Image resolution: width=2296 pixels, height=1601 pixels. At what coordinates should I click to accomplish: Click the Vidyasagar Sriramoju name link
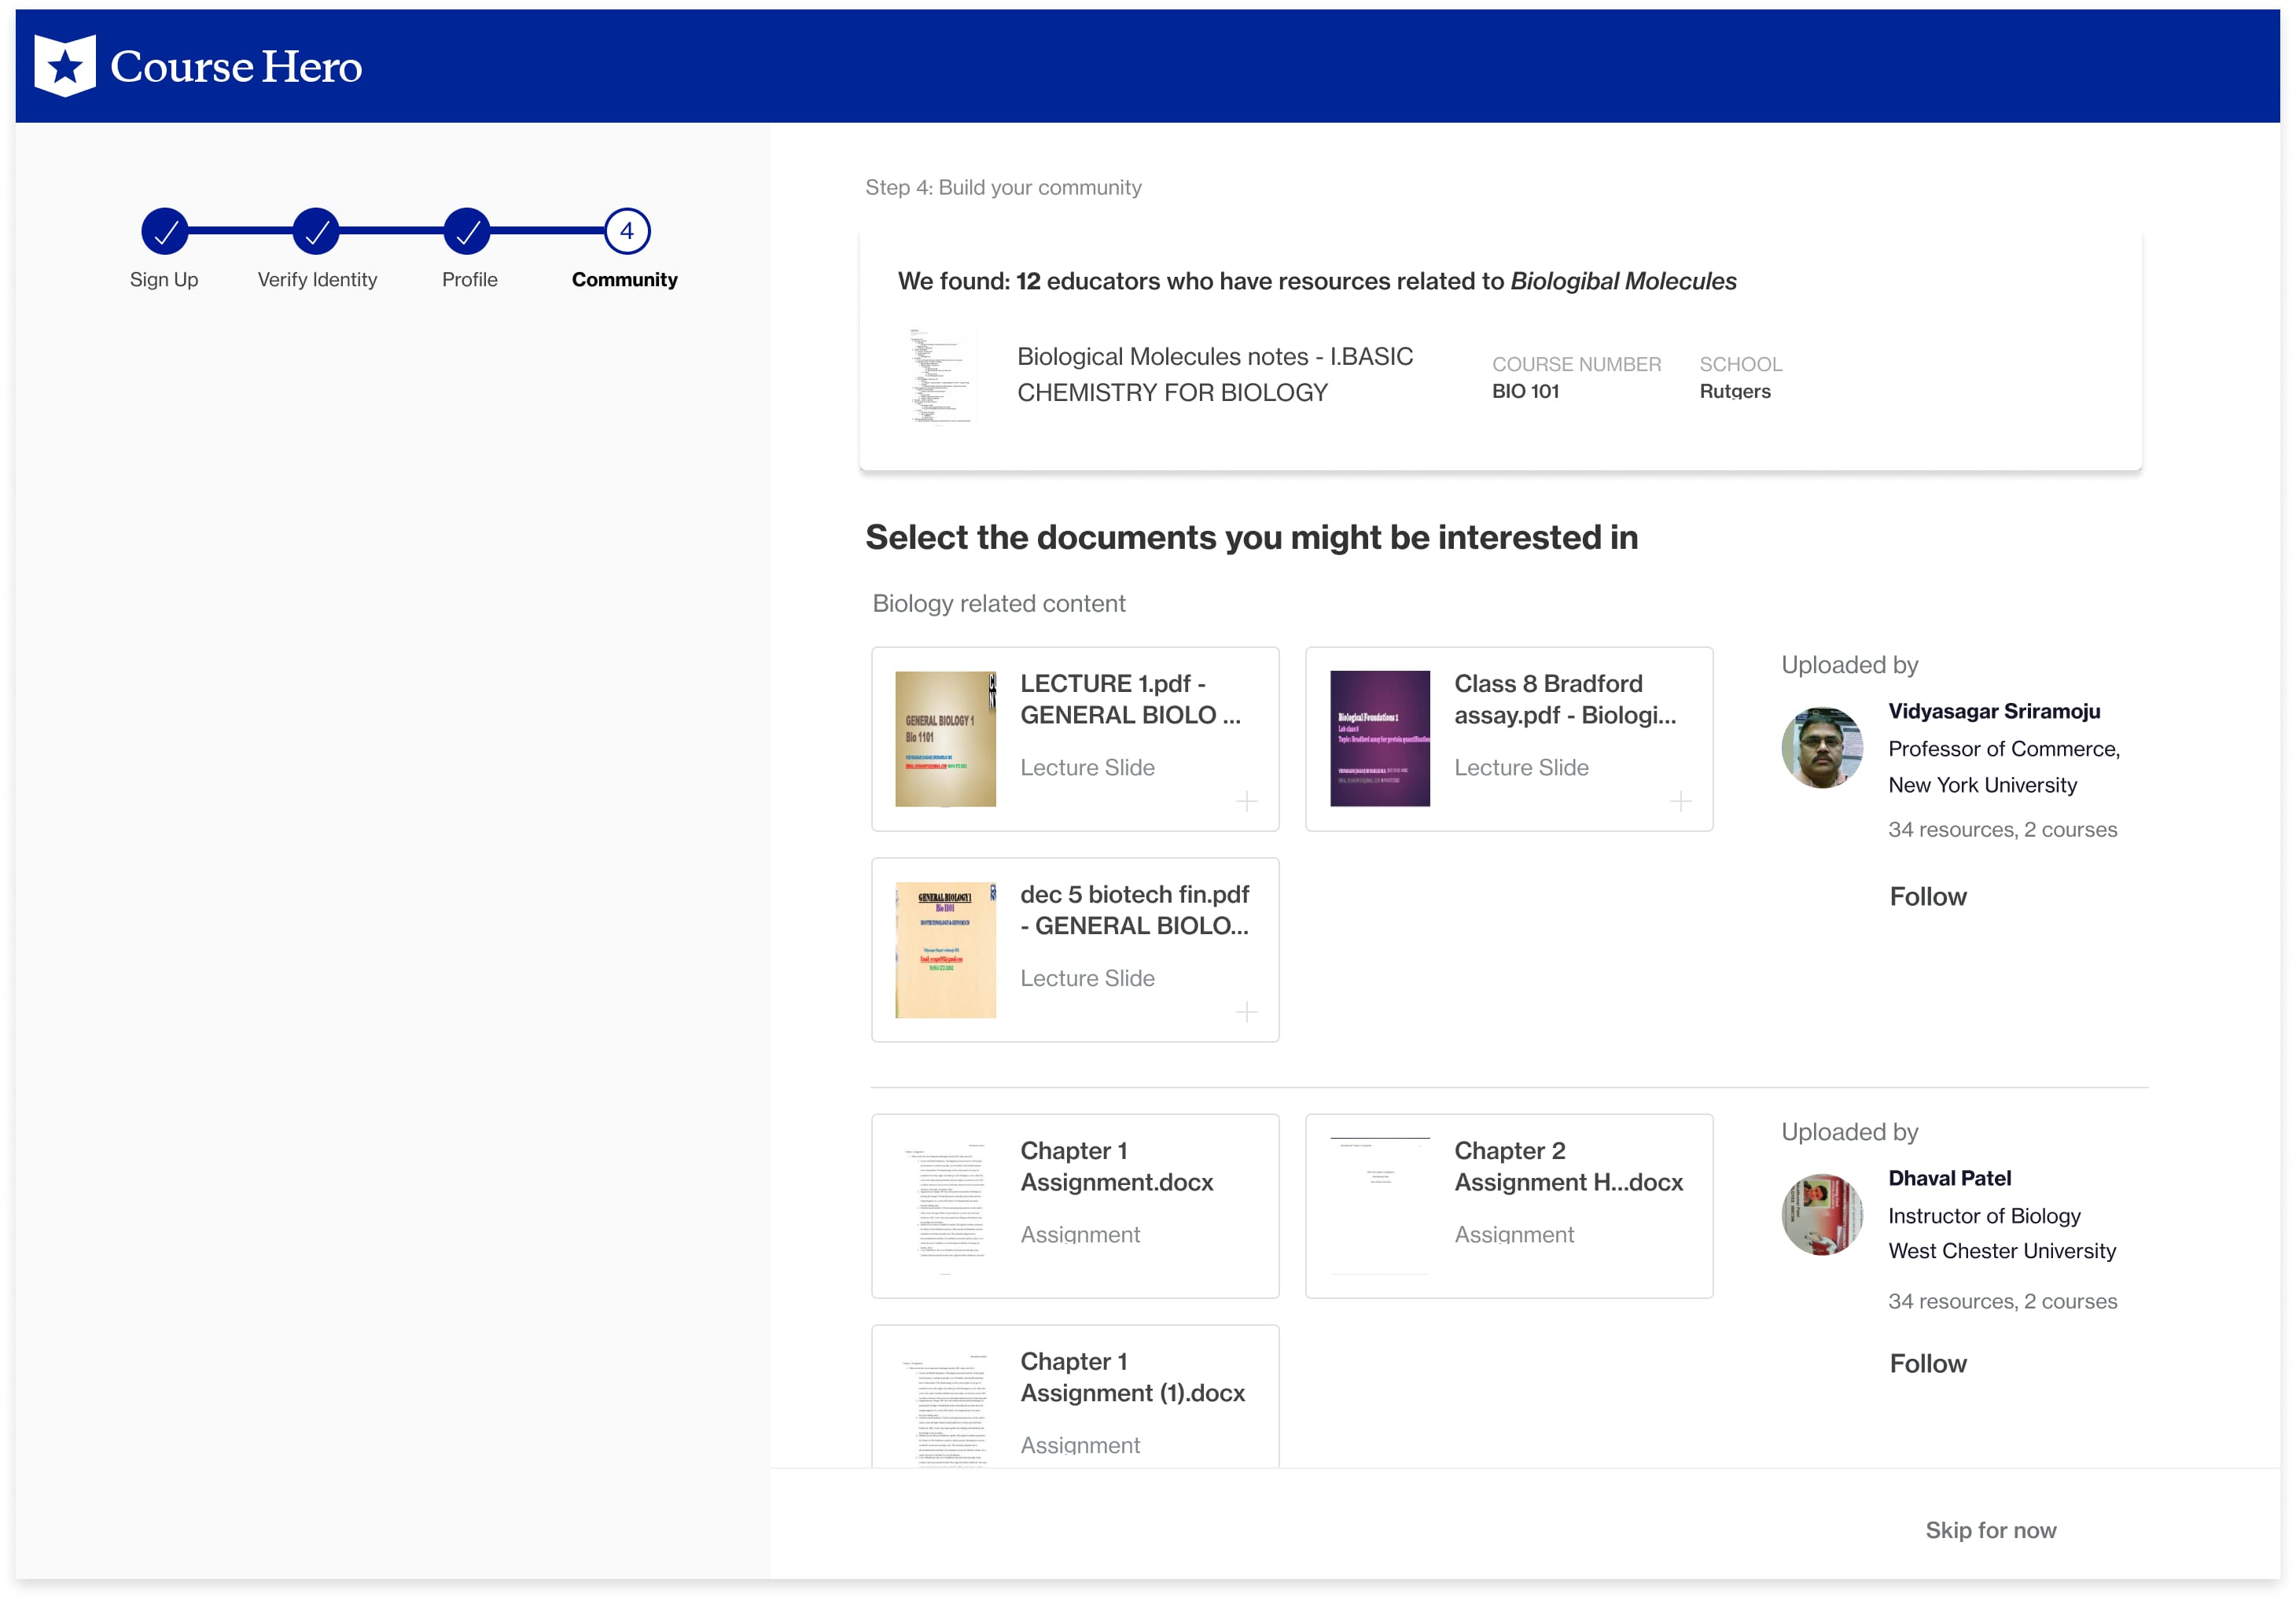click(x=1993, y=711)
